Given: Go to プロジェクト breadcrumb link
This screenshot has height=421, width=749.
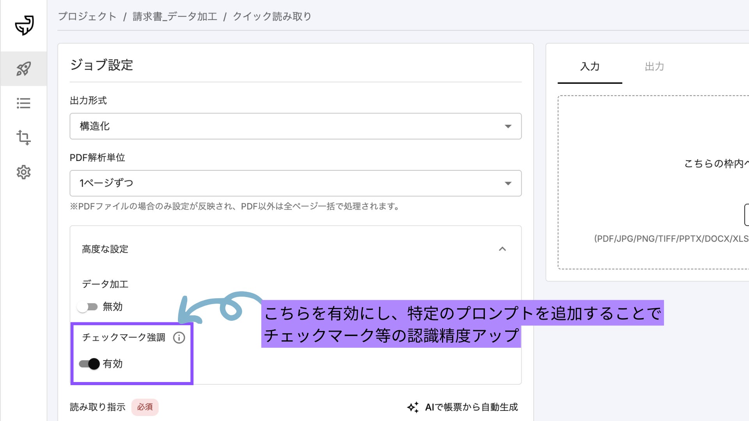Looking at the screenshot, I should click(x=87, y=16).
